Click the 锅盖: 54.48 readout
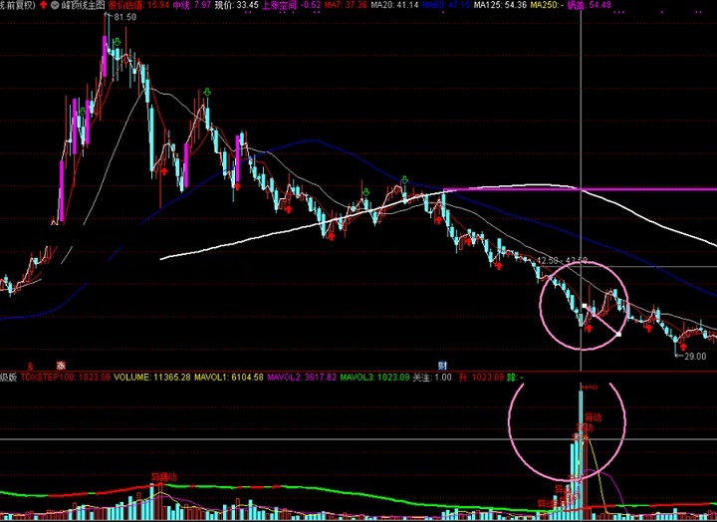Screen dimensions: 717x522 (589, 5)
